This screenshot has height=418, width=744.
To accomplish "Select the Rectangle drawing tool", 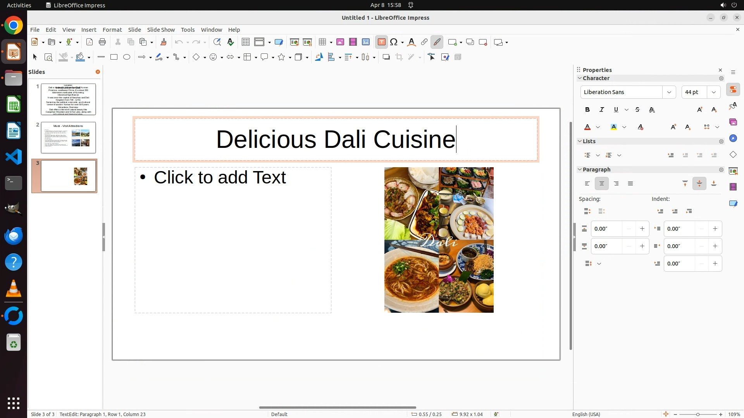I will (x=114, y=57).
